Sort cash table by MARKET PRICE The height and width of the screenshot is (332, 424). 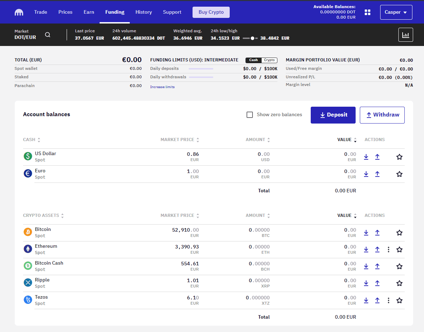point(180,140)
